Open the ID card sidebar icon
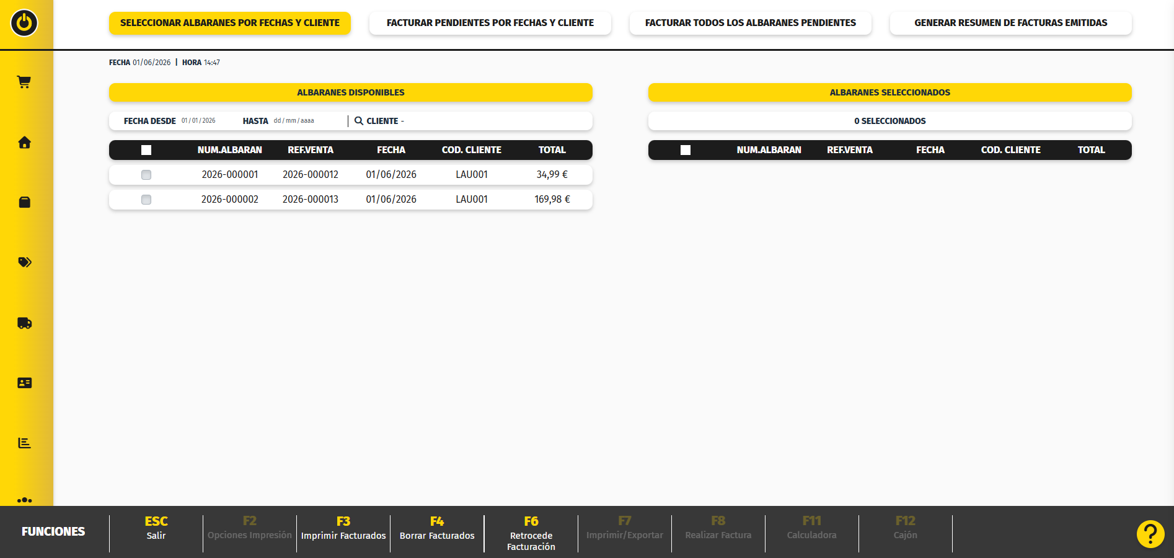Viewport: 1174px width, 558px height. pyautogui.click(x=24, y=383)
